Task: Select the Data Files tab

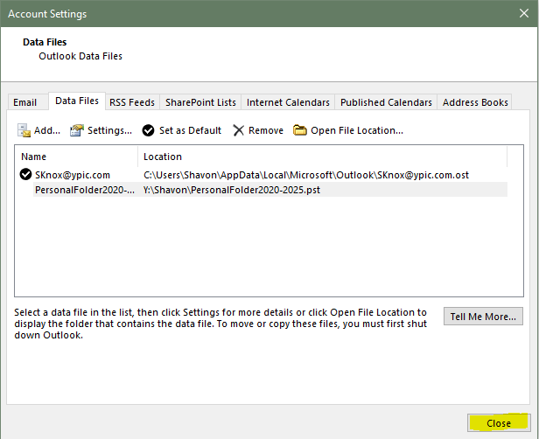Action: 77,101
